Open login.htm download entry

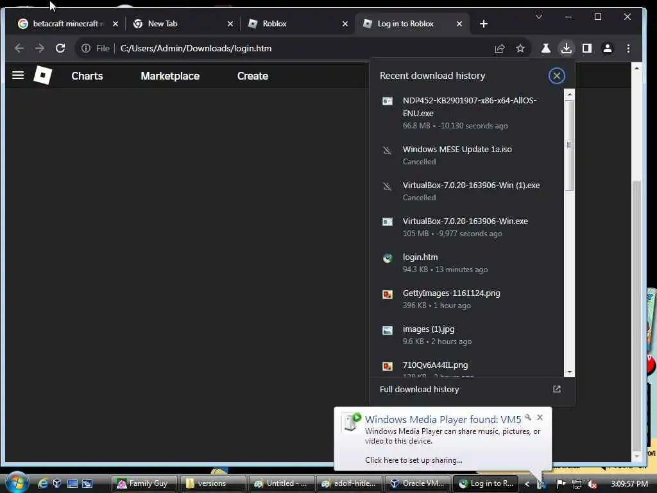(466, 263)
